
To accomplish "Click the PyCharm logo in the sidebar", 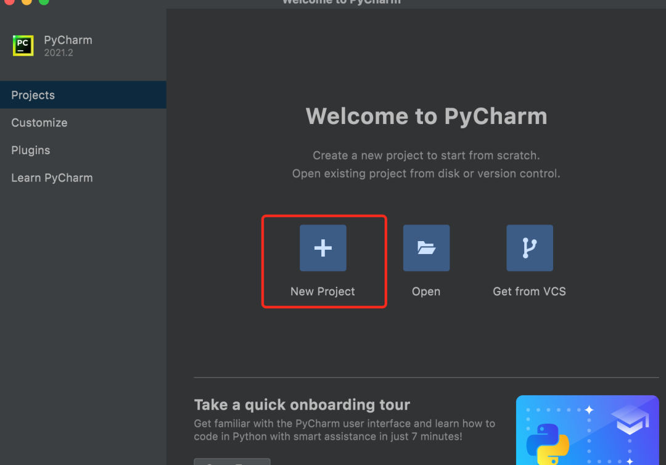I will point(23,46).
